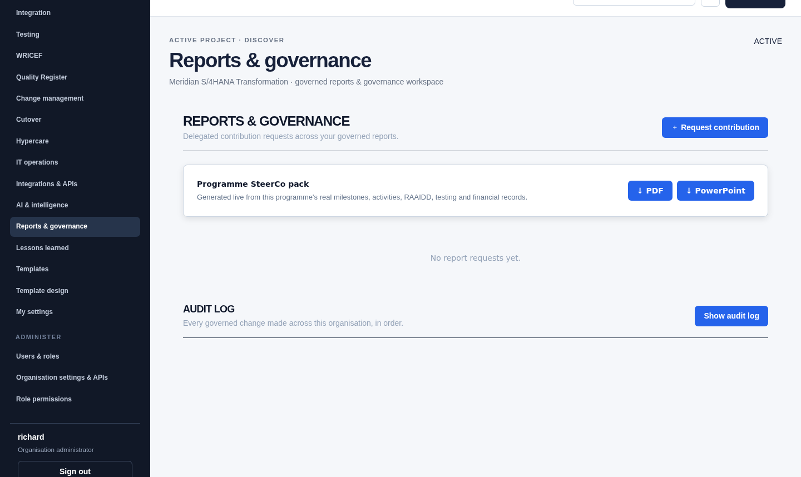
Task: Click the 'ACTIVE PROJECT · DISCOVER' breadcrumb text
Action: tap(226, 40)
